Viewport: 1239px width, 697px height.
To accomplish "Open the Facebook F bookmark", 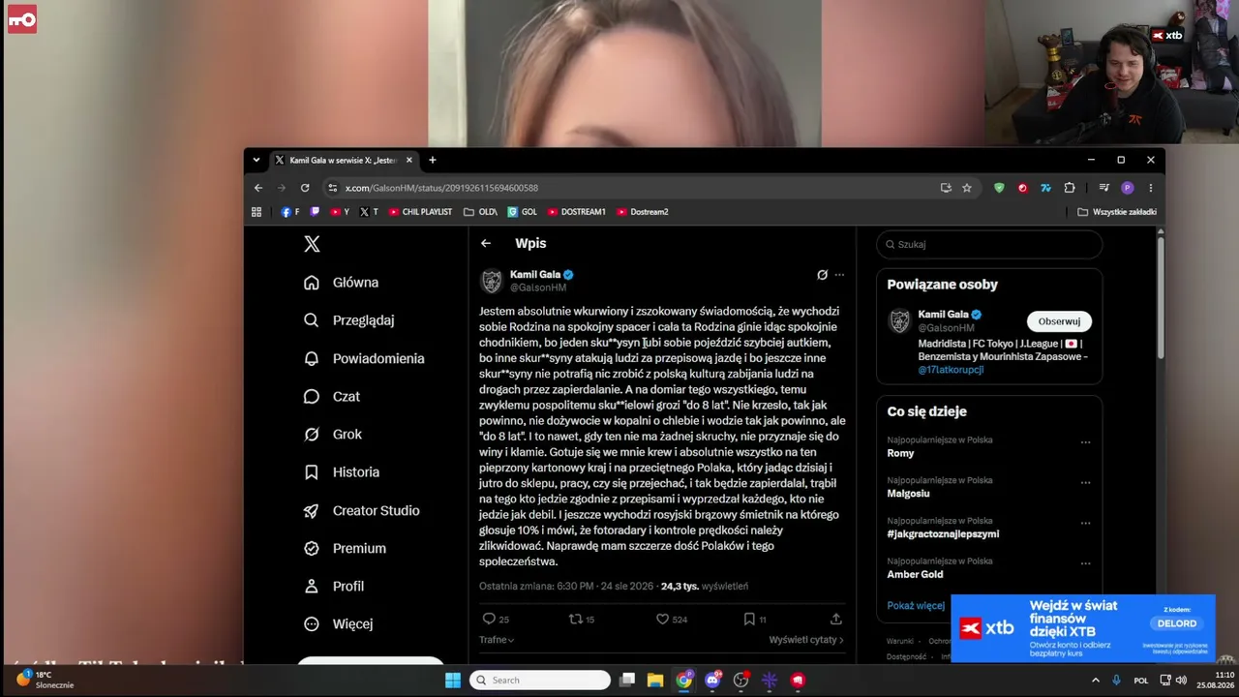I will [x=290, y=212].
